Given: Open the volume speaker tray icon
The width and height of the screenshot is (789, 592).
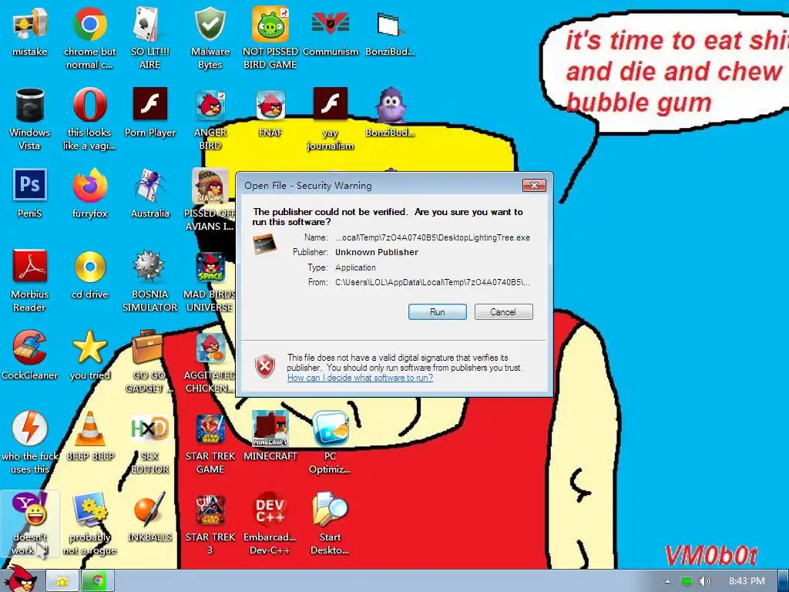Looking at the screenshot, I should [704, 581].
